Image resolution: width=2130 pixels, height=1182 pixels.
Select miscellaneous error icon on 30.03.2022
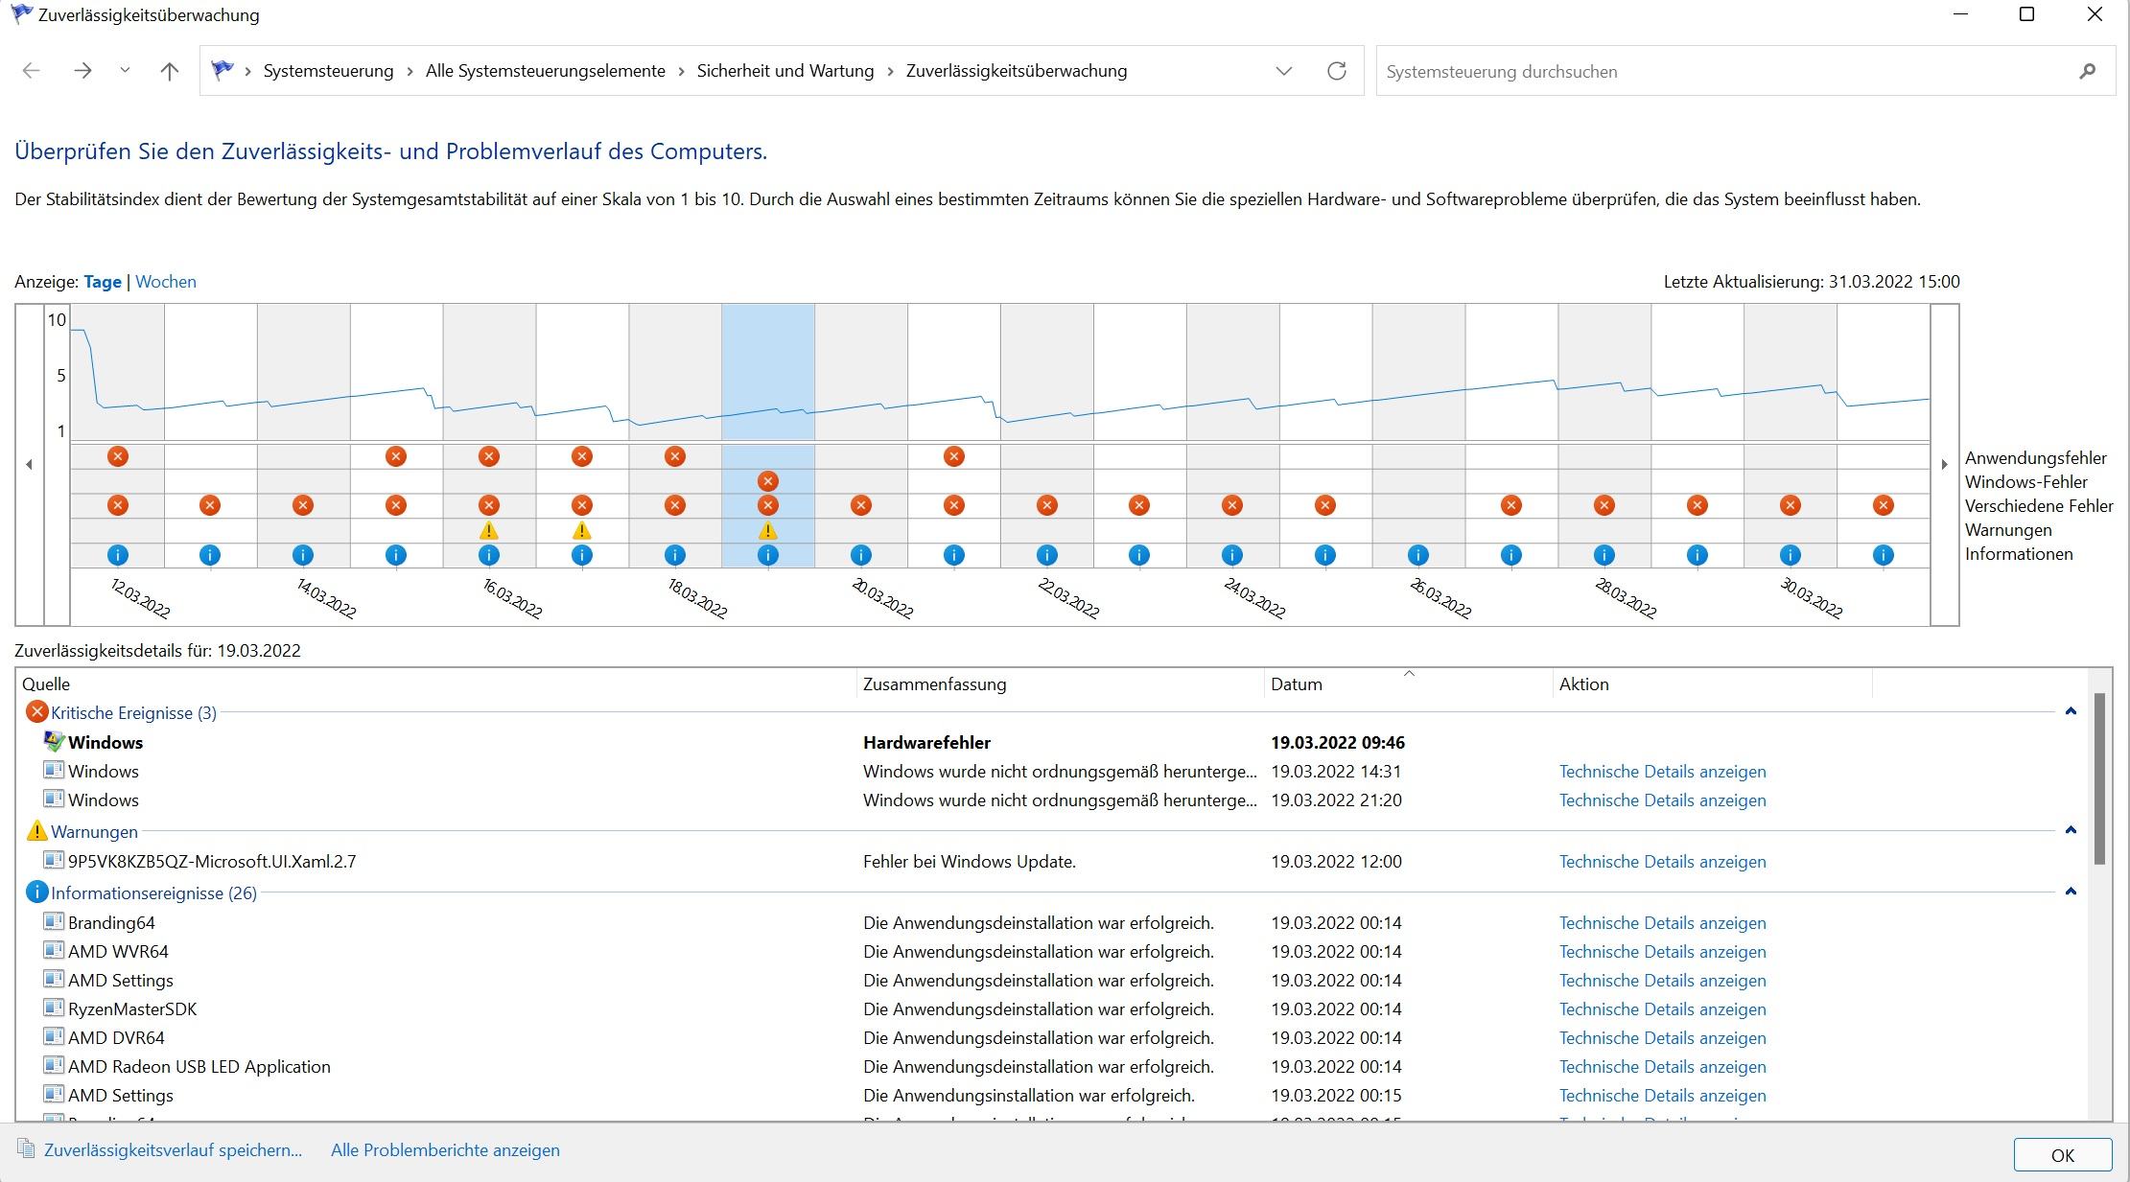click(x=1790, y=505)
